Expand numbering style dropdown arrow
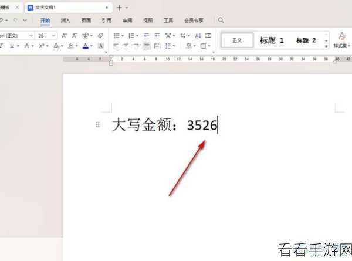The width and height of the screenshot is (352, 261). click(137, 36)
